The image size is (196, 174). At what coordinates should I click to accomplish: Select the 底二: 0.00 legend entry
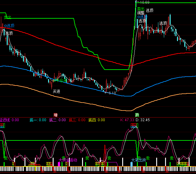coord(57,120)
